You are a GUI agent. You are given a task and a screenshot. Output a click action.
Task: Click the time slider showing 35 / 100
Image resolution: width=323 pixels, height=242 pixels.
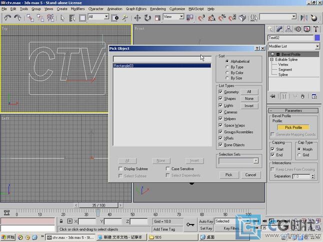pos(98,205)
